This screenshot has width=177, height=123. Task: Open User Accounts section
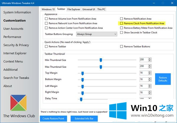click(x=13, y=29)
